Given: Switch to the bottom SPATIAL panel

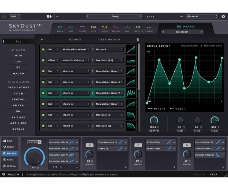Looking at the screenshot, I should pyautogui.click(x=10, y=166).
